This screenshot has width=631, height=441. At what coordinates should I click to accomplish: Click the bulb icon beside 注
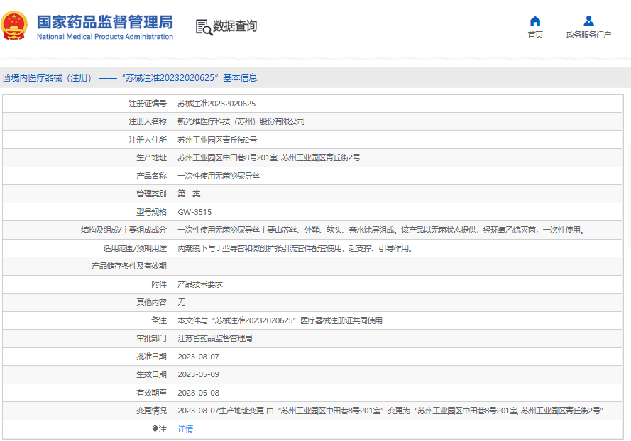(x=155, y=429)
